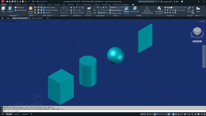Open Autodesk App Store cart icon
Screen dimensions: 206x116
tap(174, 1)
